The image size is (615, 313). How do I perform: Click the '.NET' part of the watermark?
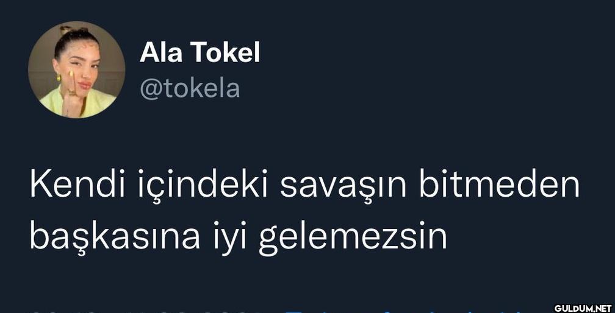pos(602,308)
